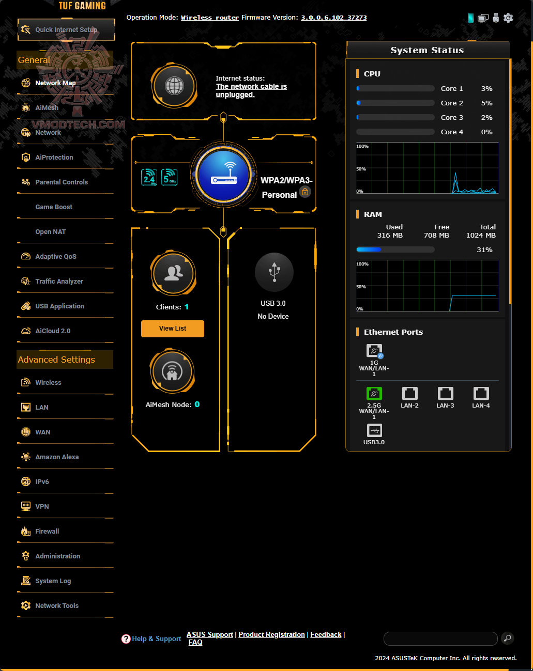Screen dimensions: 533x671
Task: Click the teal phone app icon in header
Action: [470, 18]
